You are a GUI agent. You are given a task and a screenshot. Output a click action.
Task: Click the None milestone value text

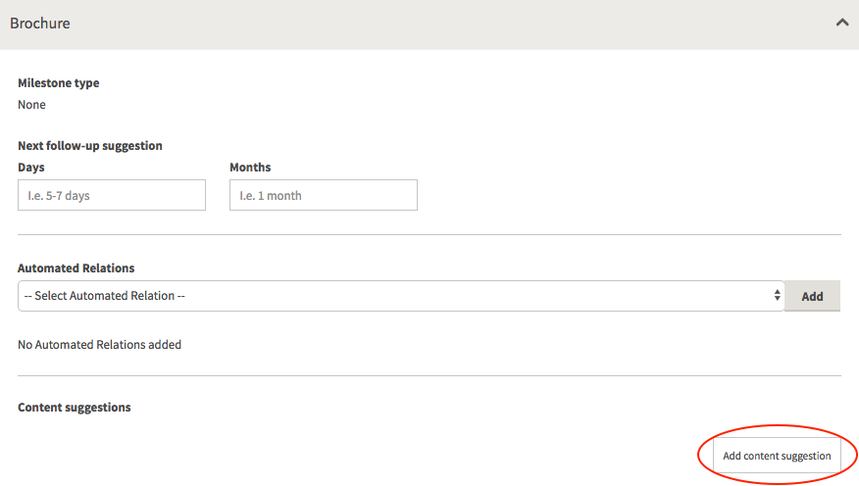point(31,105)
